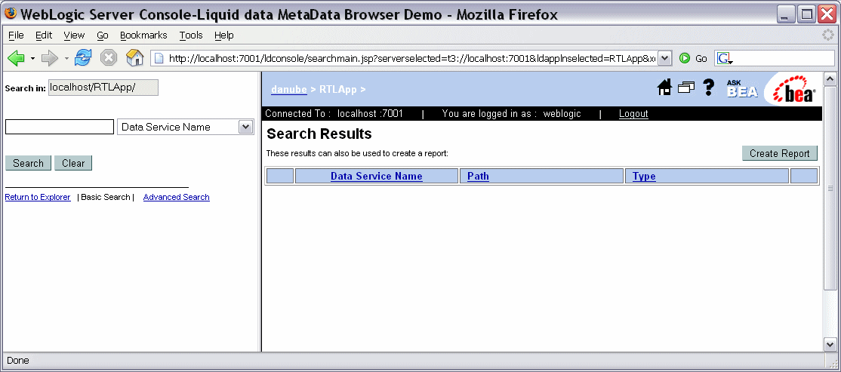Click the scrollbar down arrow
The width and height of the screenshot is (841, 372).
pos(830,345)
